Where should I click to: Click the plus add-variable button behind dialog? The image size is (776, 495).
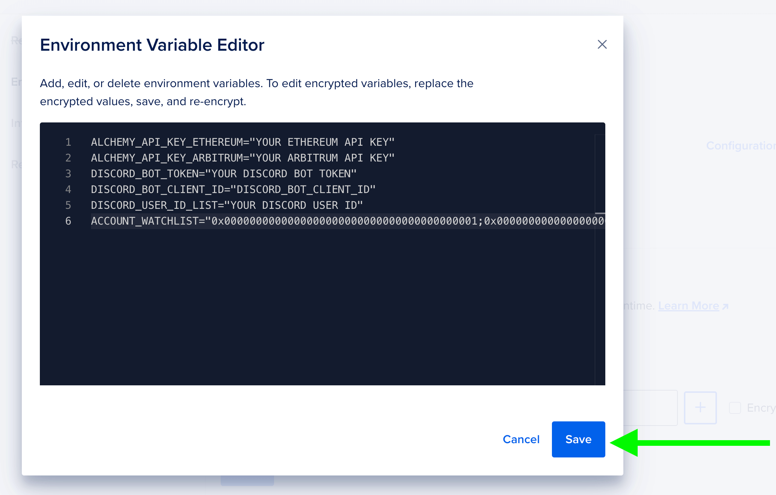pos(700,407)
